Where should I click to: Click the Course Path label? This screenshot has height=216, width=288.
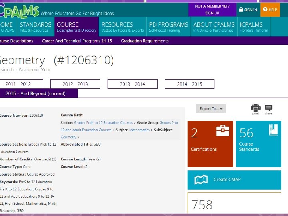pyautogui.click(x=72, y=115)
